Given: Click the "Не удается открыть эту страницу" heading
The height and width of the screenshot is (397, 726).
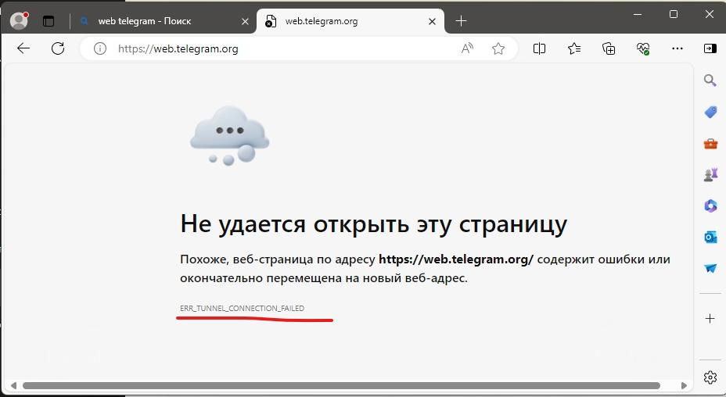Looking at the screenshot, I should 374,224.
